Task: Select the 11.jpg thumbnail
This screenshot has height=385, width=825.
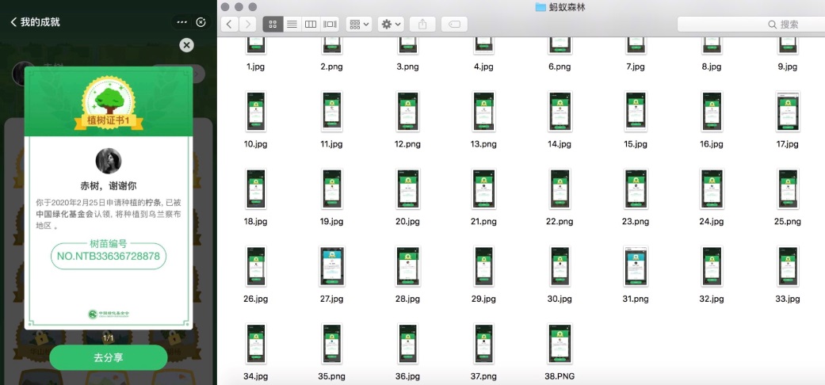Action: [x=331, y=112]
